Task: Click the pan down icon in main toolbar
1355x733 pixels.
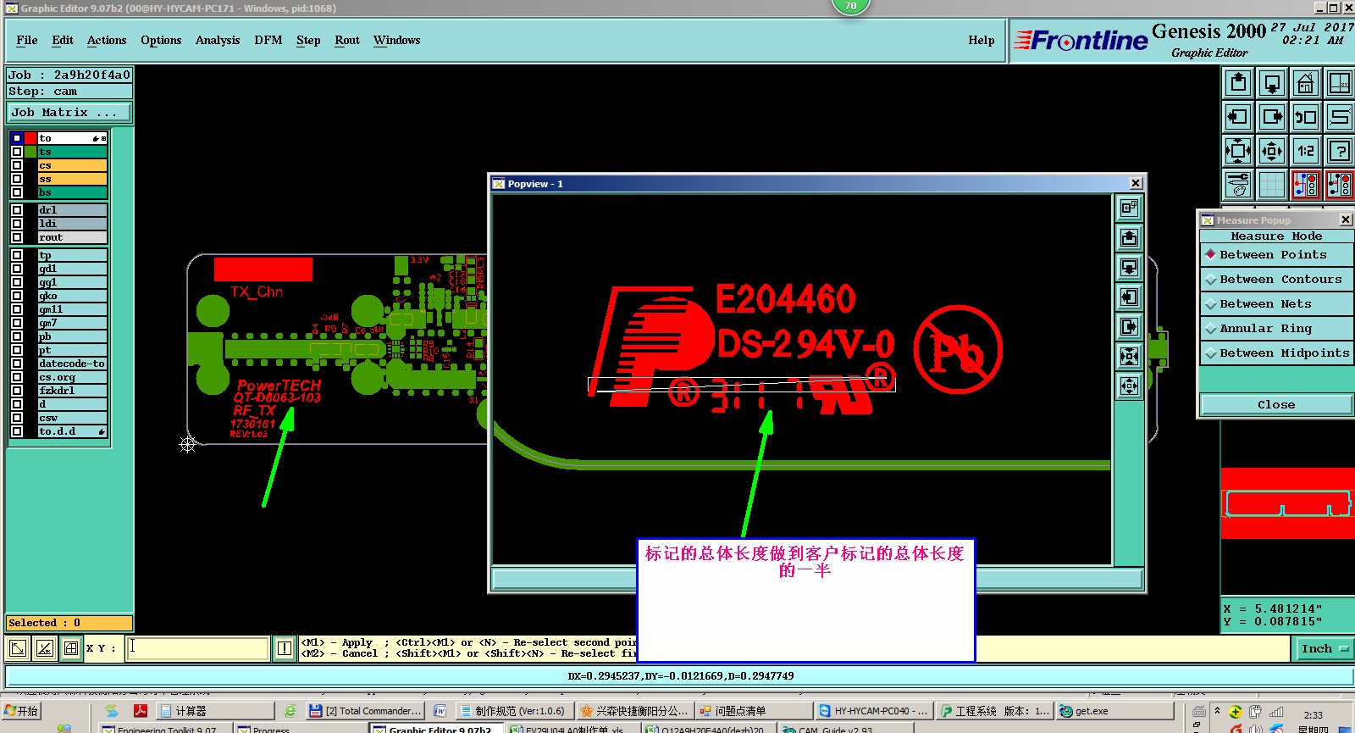Action: 1272,83
